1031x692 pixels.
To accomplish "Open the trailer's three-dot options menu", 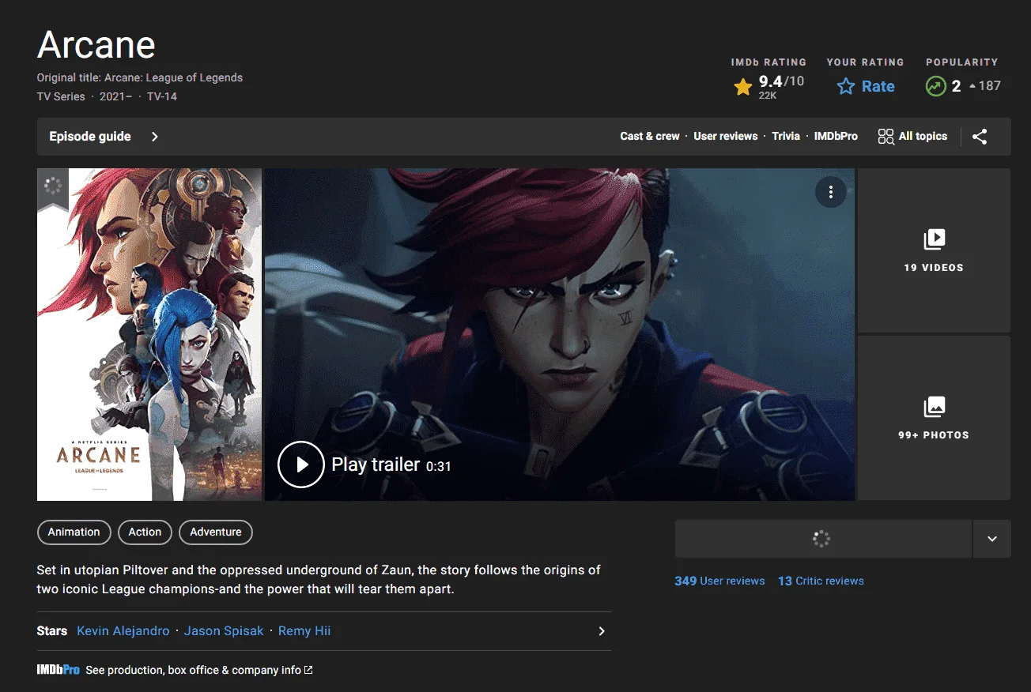I will (831, 192).
